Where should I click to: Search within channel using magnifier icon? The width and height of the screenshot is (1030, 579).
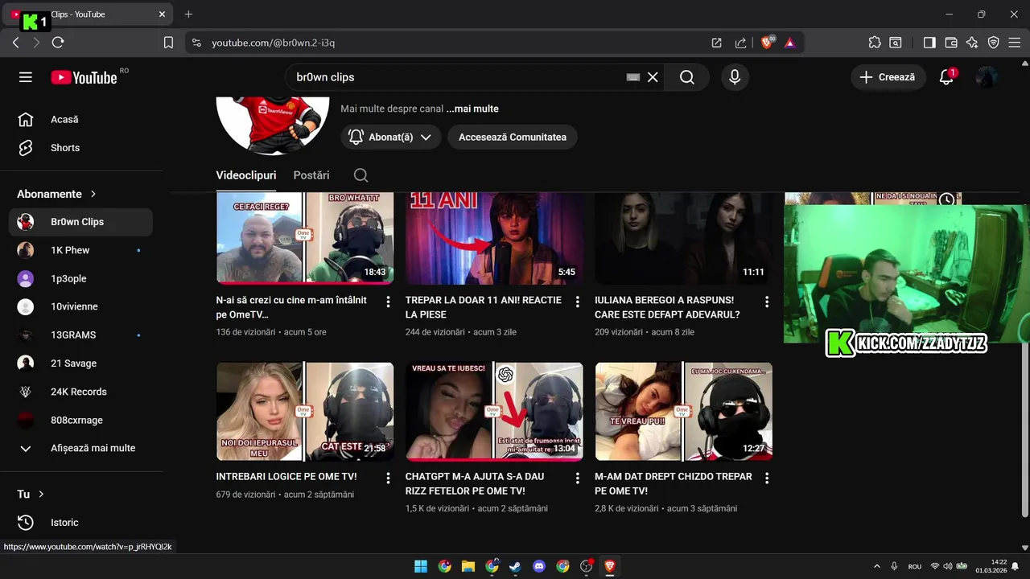click(360, 175)
